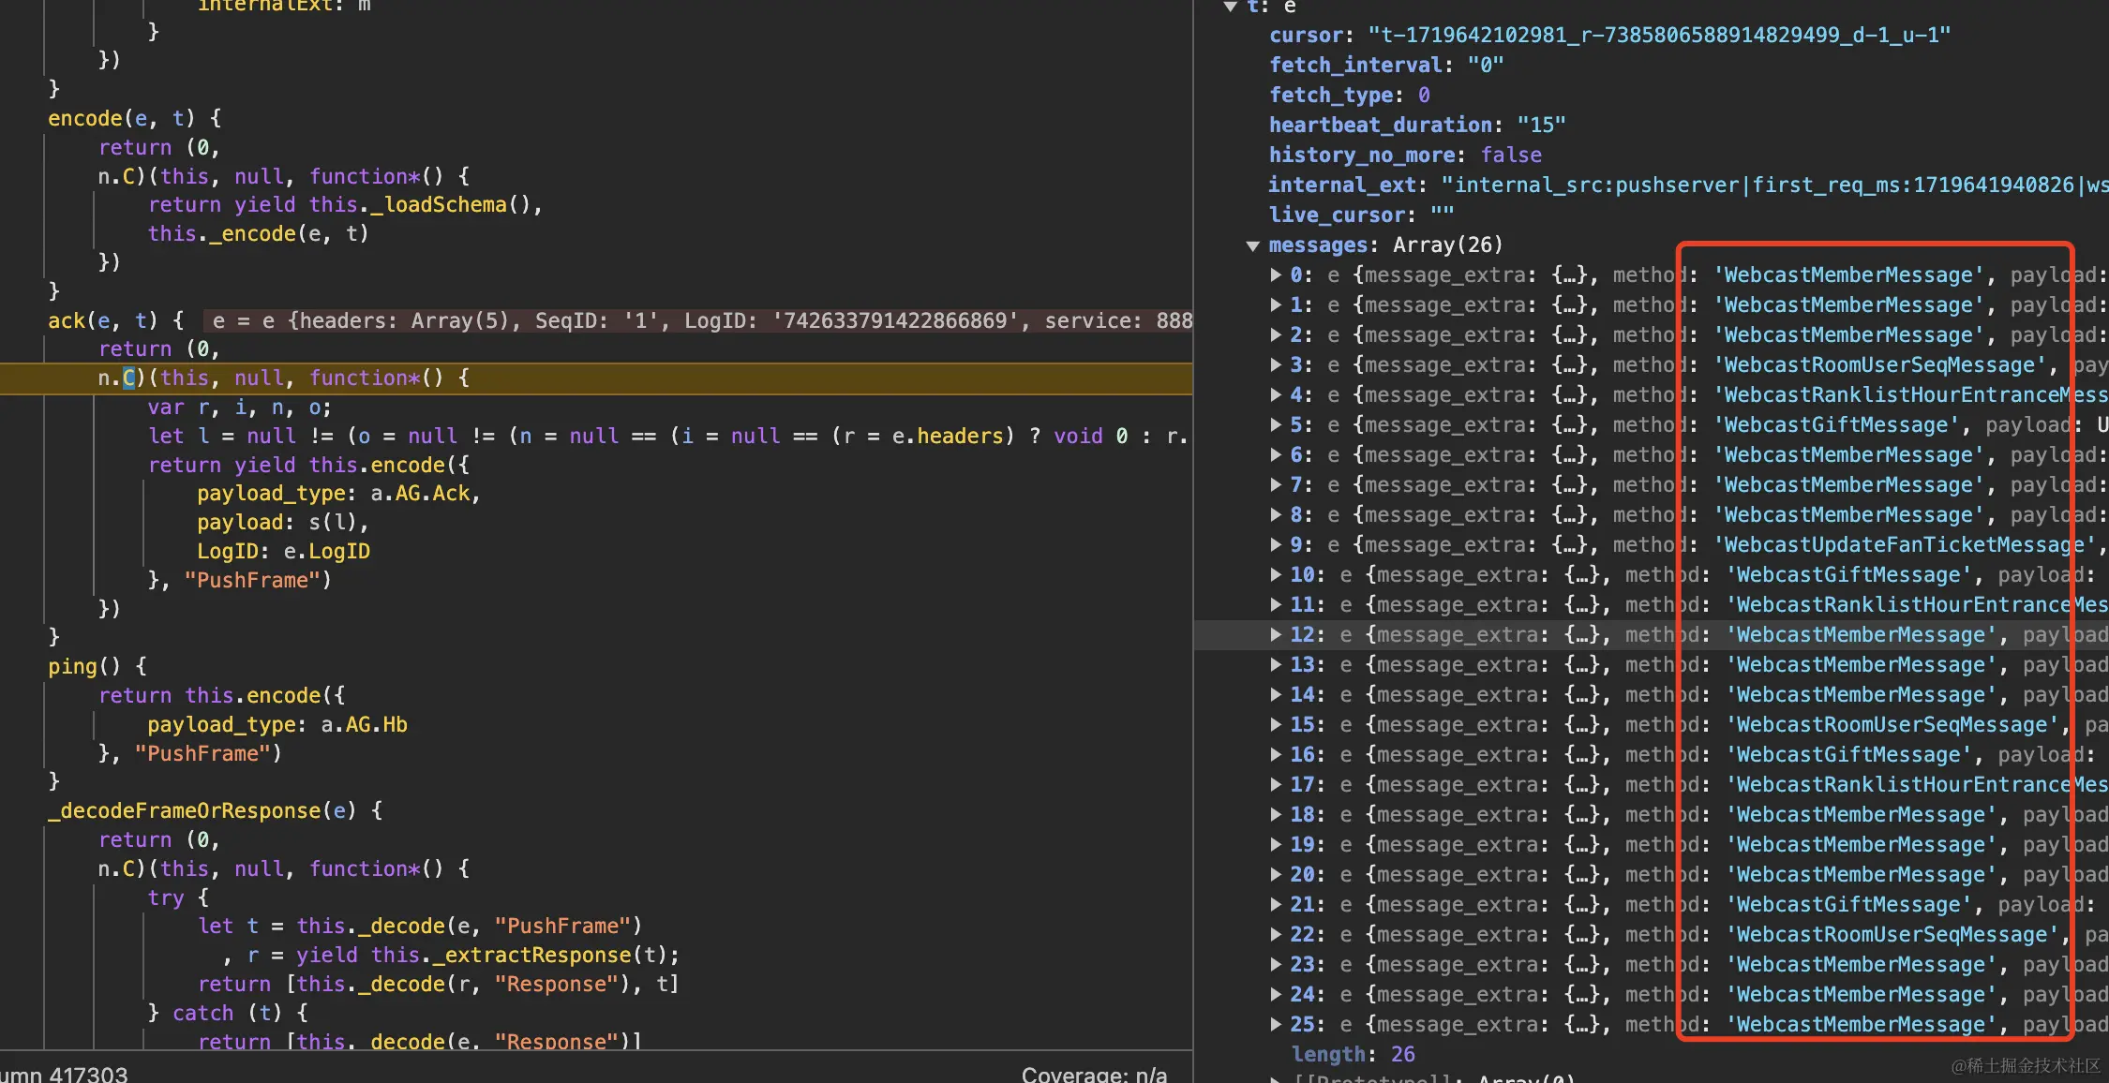Click the history_no_more false value

pyautogui.click(x=1511, y=156)
